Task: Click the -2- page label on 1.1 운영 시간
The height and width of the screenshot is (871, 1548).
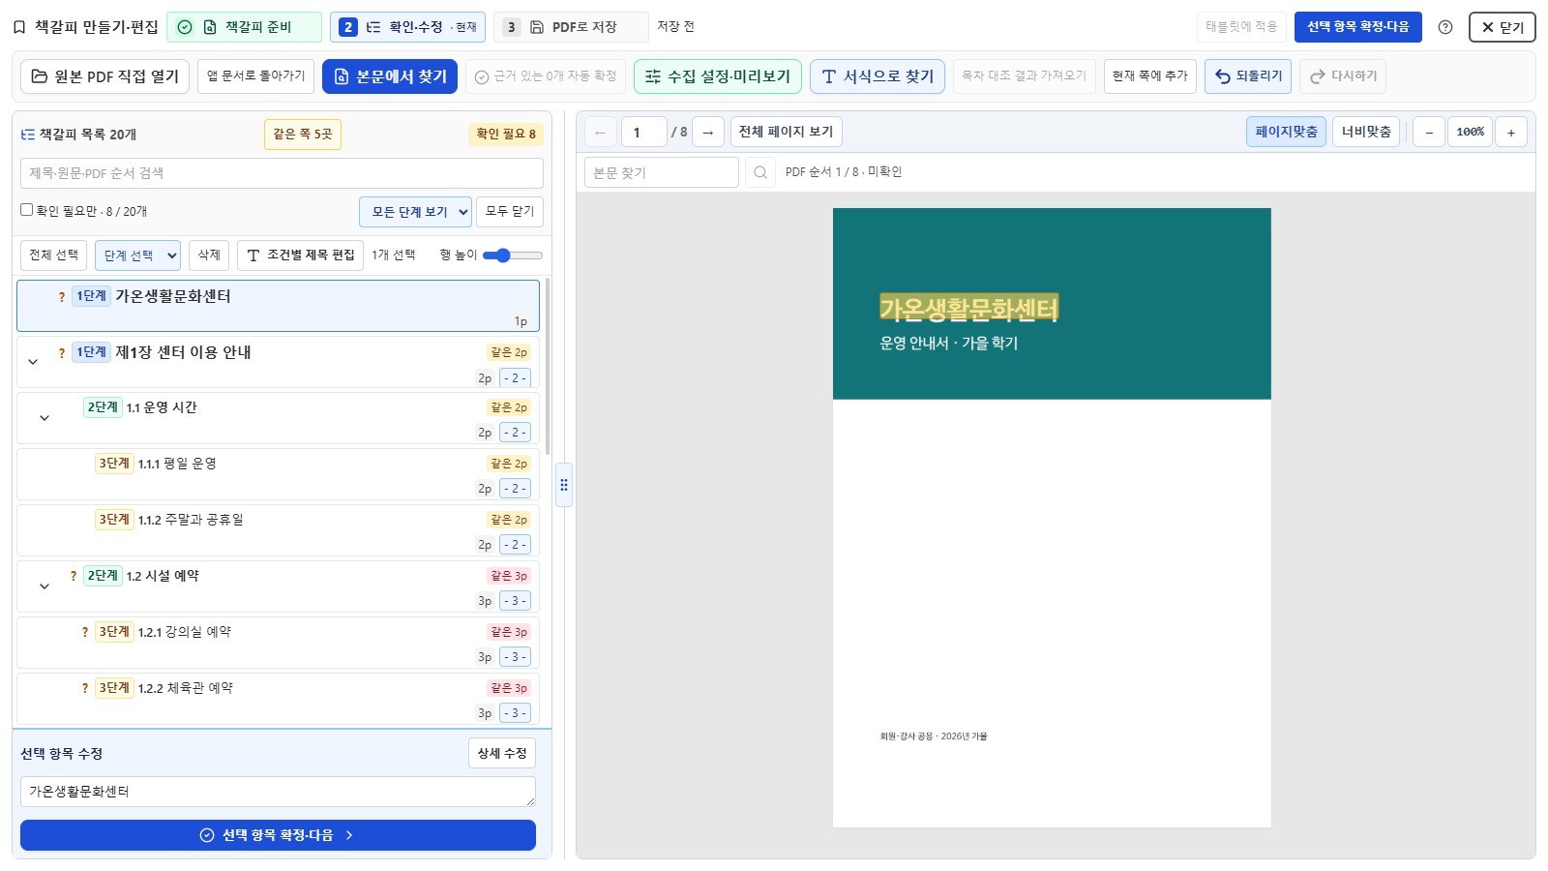Action: (515, 433)
